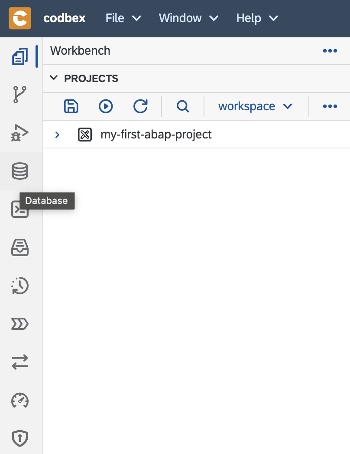Viewport: 350px width, 454px height.
Task: Open the Database perspective icon
Action: click(20, 171)
